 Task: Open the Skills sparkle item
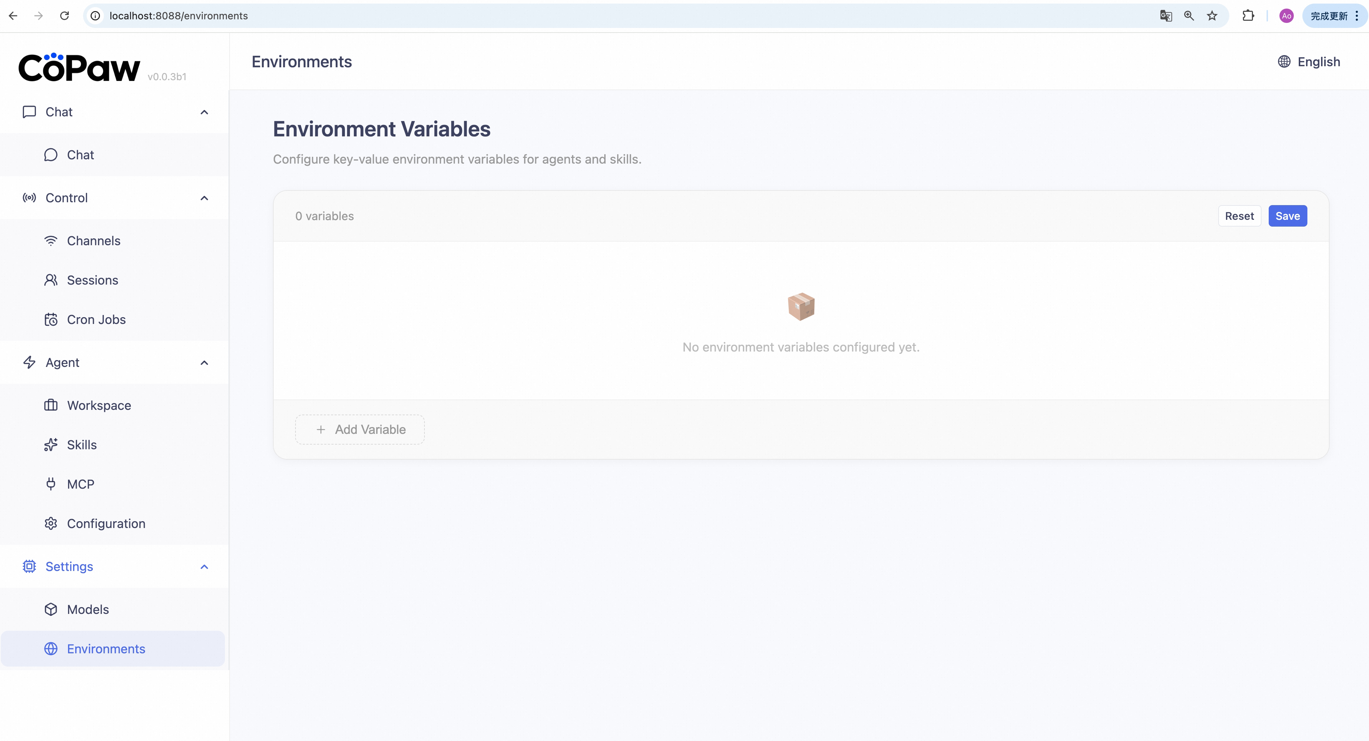tap(82, 445)
